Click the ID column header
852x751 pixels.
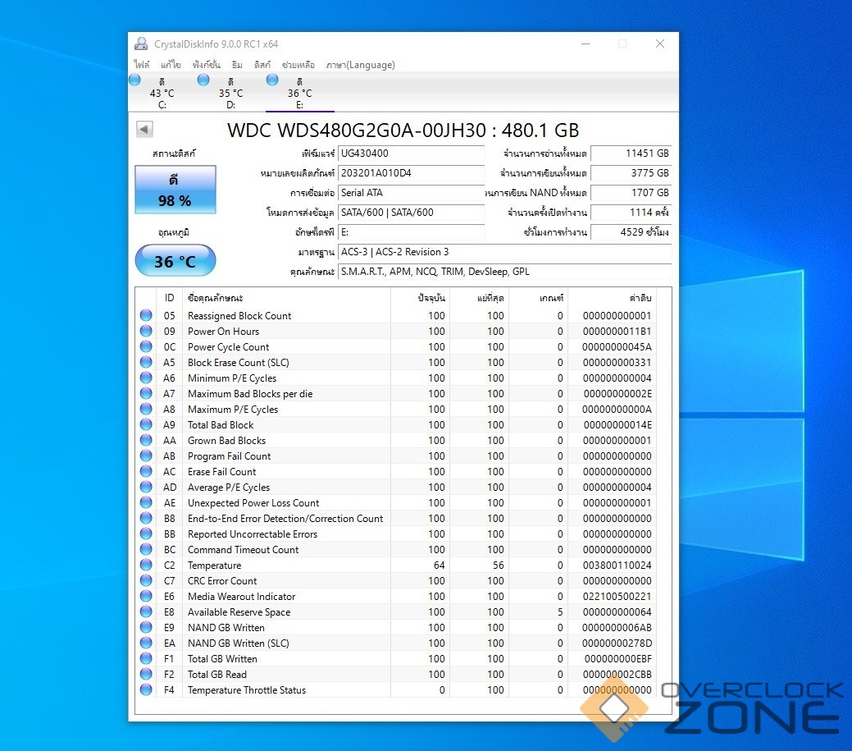[x=169, y=298]
